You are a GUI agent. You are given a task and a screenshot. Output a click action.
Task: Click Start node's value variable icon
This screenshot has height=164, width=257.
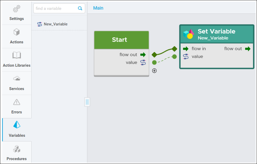pyautogui.click(x=143, y=63)
